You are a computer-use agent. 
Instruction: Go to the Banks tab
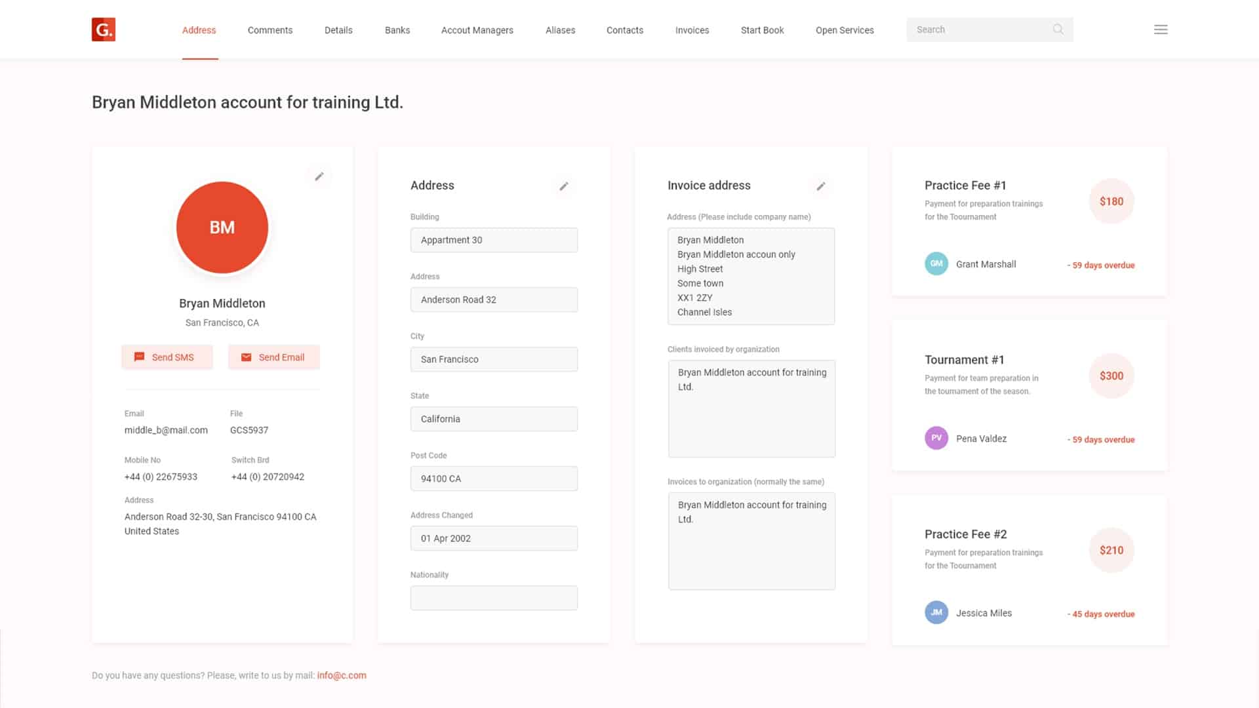[397, 30]
